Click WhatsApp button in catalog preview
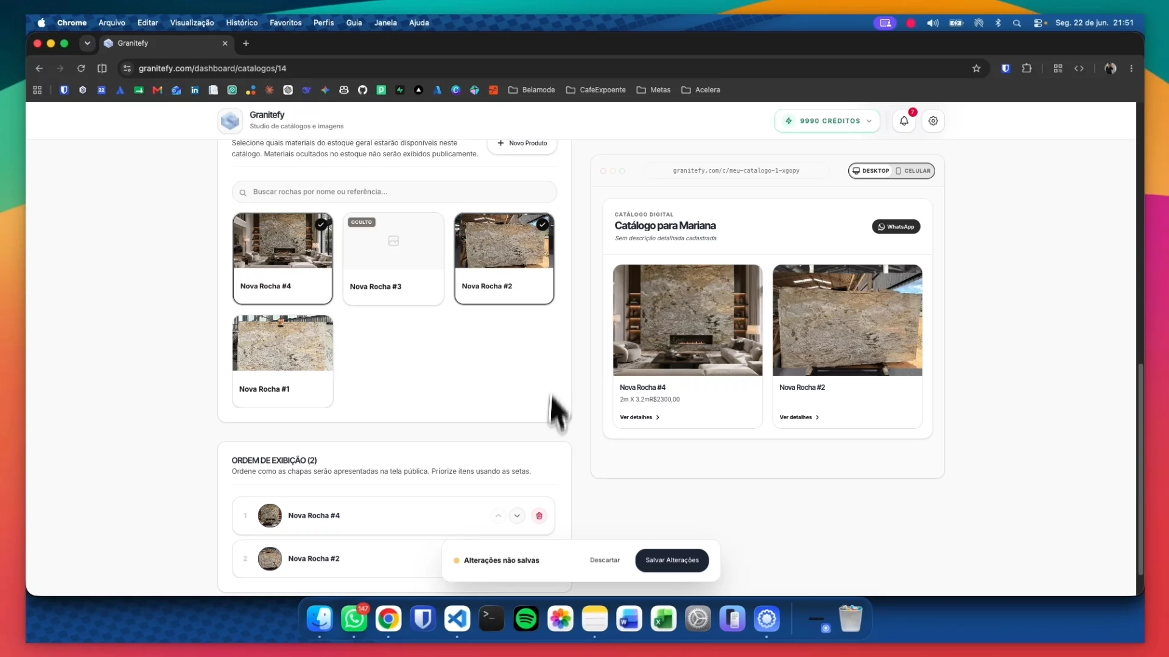The image size is (1169, 657). tap(896, 227)
